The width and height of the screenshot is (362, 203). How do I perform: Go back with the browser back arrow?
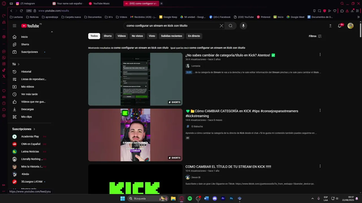pos(11,11)
